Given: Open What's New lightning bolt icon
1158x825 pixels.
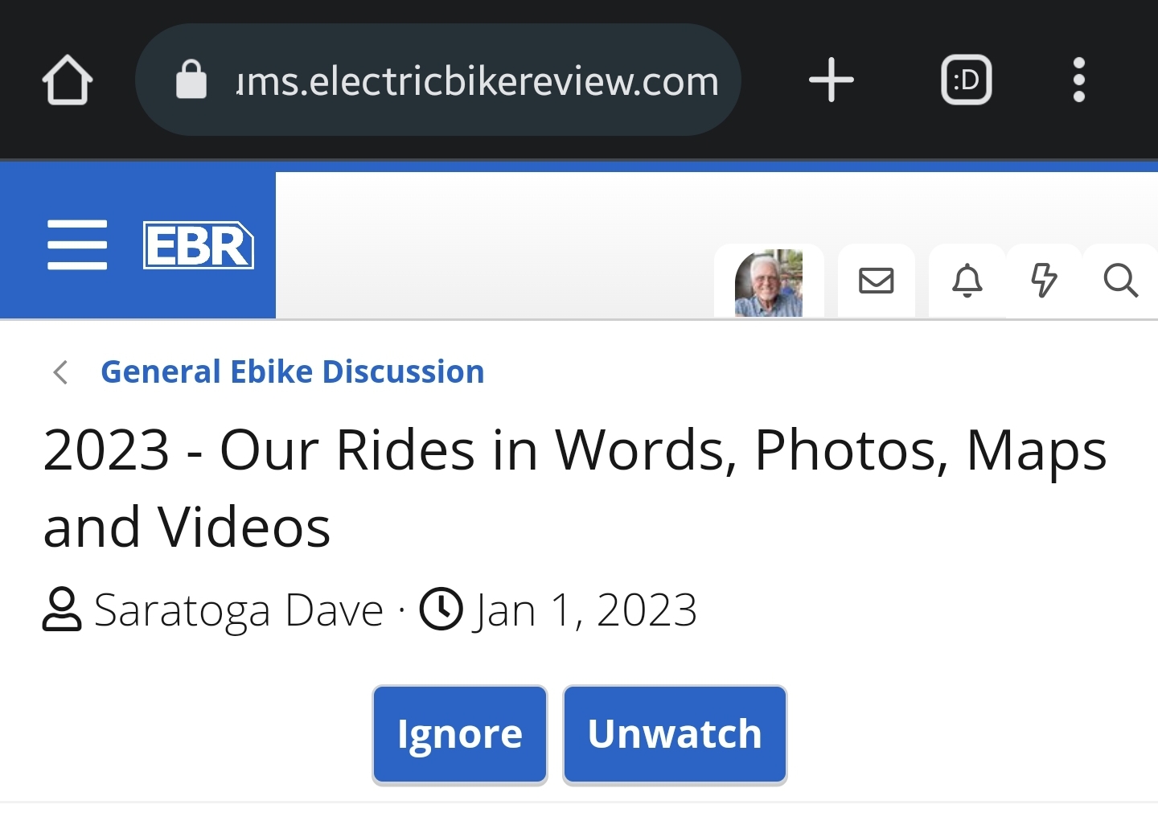Looking at the screenshot, I should 1043,281.
